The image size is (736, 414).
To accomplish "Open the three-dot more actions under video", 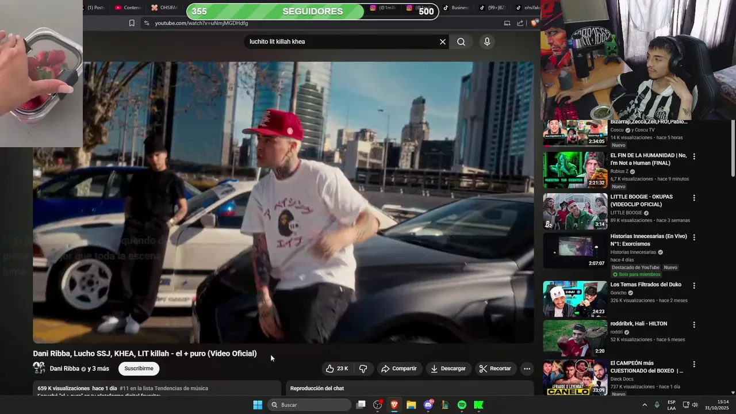I will [x=527, y=369].
